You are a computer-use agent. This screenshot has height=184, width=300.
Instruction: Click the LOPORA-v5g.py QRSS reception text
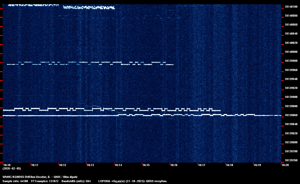click(x=132, y=181)
